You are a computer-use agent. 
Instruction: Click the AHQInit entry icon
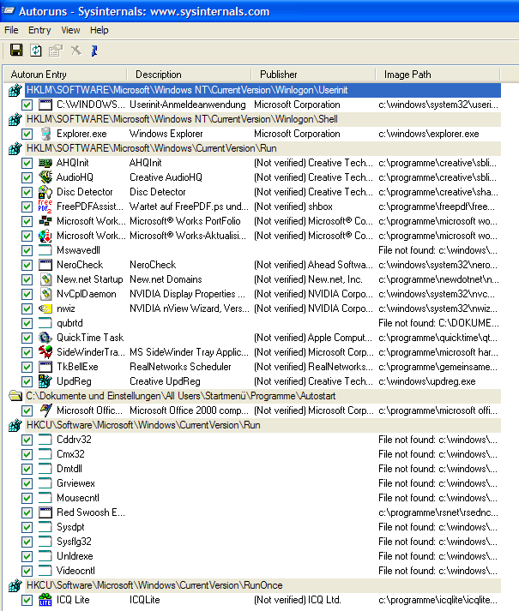pyautogui.click(x=45, y=163)
